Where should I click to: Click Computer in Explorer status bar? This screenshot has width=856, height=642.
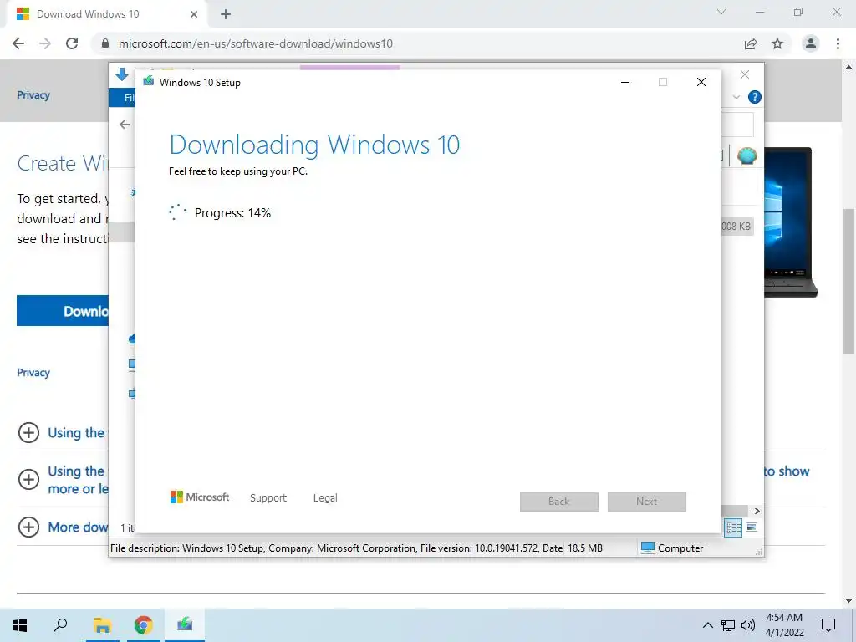point(672,548)
